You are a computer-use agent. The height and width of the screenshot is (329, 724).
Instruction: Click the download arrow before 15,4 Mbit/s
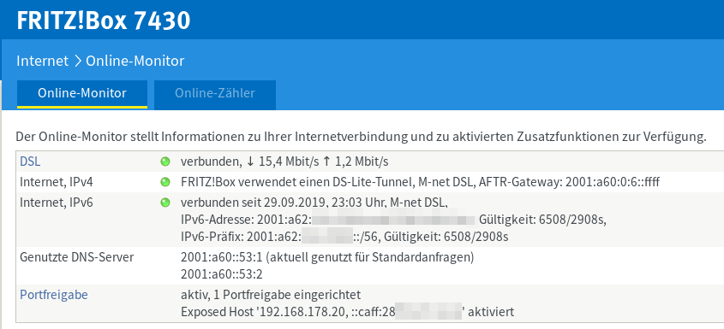[250, 162]
